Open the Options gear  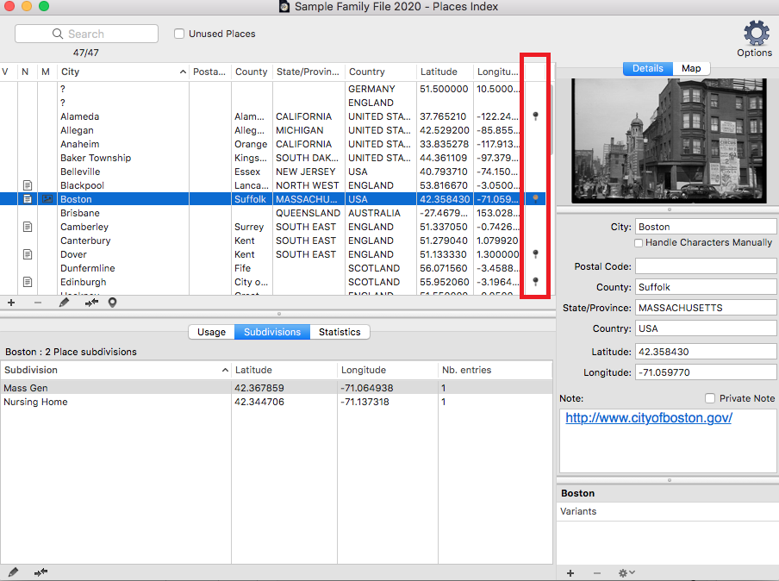tap(756, 34)
